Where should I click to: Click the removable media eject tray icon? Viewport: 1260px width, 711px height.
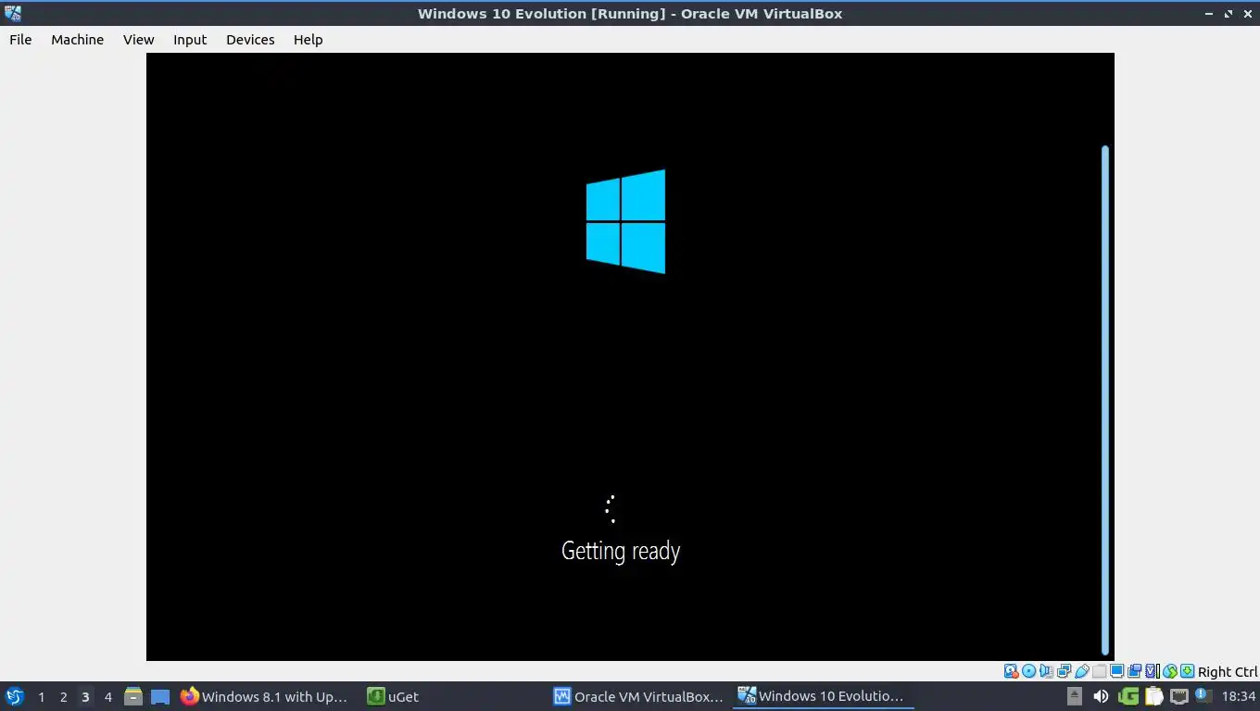point(1075,696)
